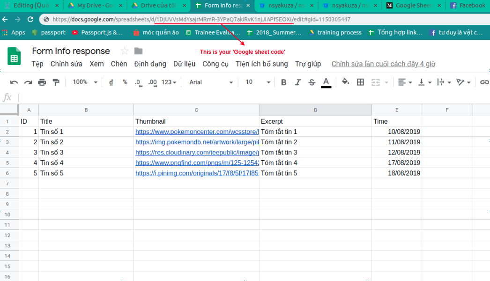This screenshot has width=490, height=281.
Task: Undo the last action
Action: (x=14, y=82)
